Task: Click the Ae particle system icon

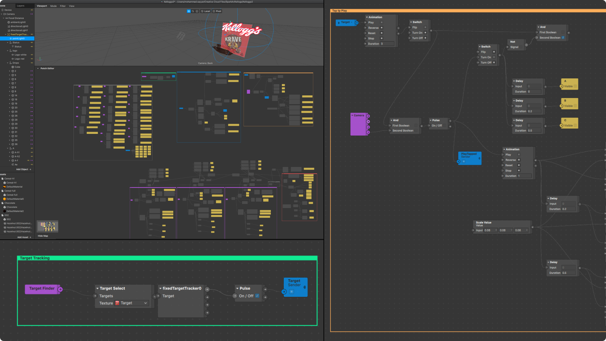Action: coord(13,165)
